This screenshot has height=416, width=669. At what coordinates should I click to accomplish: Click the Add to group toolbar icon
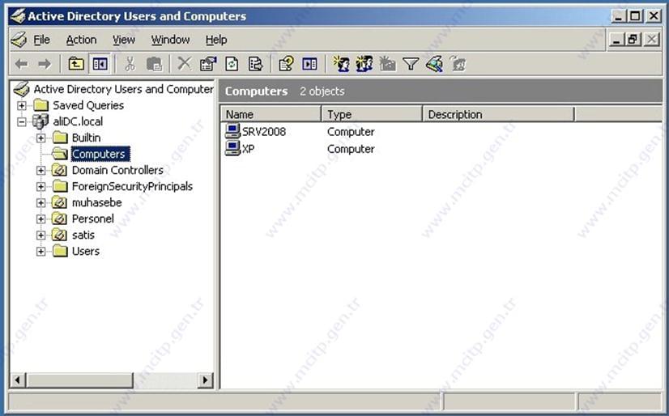pyautogui.click(x=458, y=65)
